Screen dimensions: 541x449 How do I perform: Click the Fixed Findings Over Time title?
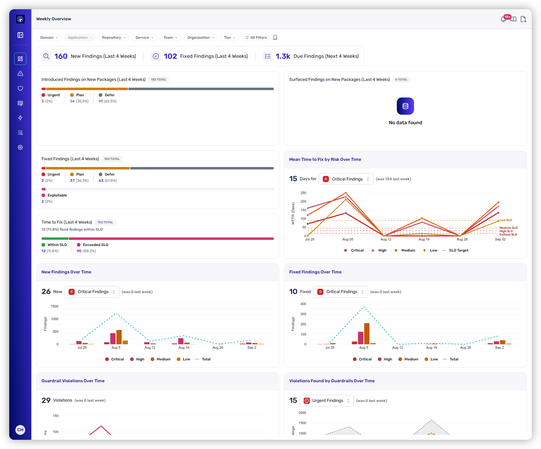[315, 272]
